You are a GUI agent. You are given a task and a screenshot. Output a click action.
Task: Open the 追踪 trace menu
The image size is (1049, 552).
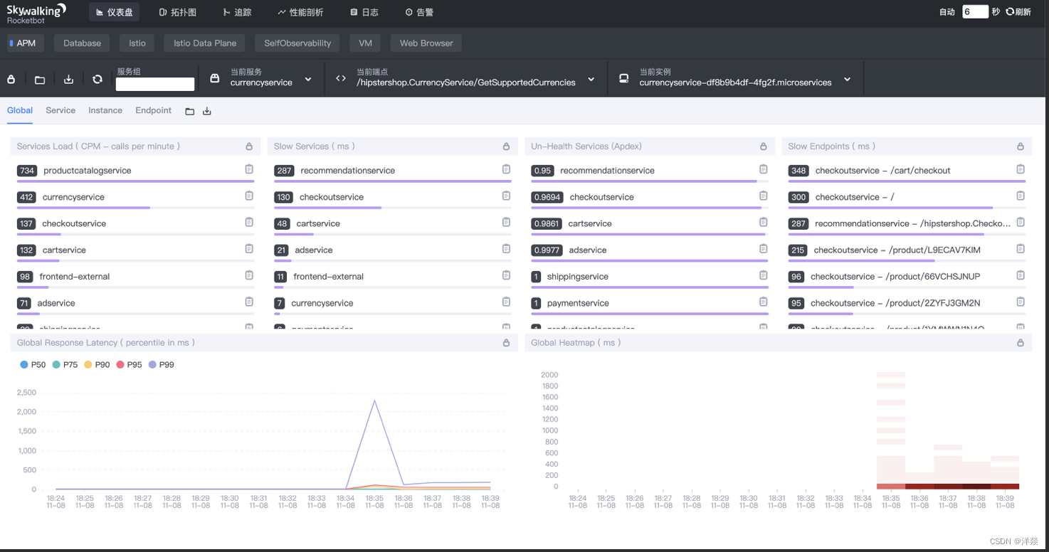pos(237,12)
